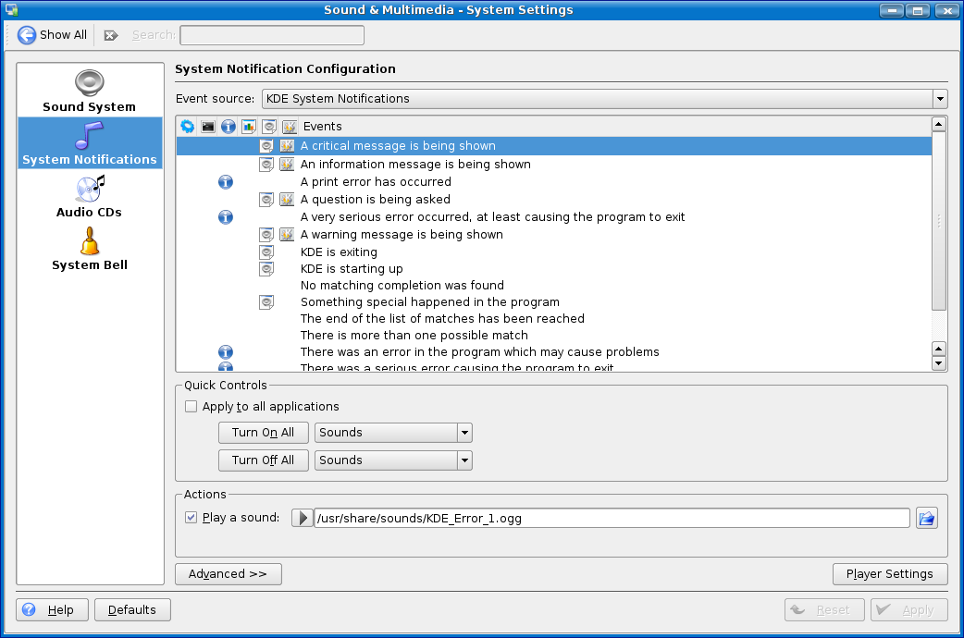Go back with the Show All button
The image size is (964, 638).
coord(53,35)
